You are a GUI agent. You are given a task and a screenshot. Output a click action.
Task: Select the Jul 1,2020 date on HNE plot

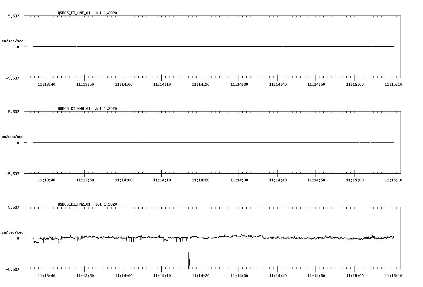pyautogui.click(x=106, y=13)
